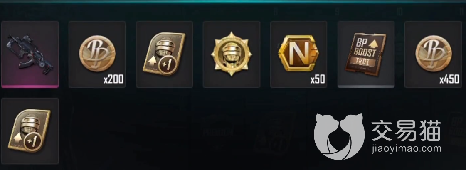The height and width of the screenshot is (170, 466).
Task: Click the pink rarity bar under the weapon skin
Action: click(x=30, y=86)
